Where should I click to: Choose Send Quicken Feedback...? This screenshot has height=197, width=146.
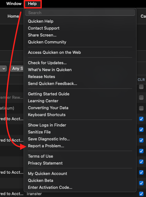point(52,83)
